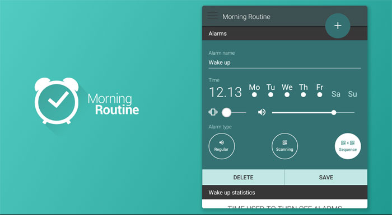
Task: Open the Wake up statistics section
Action: point(284,192)
